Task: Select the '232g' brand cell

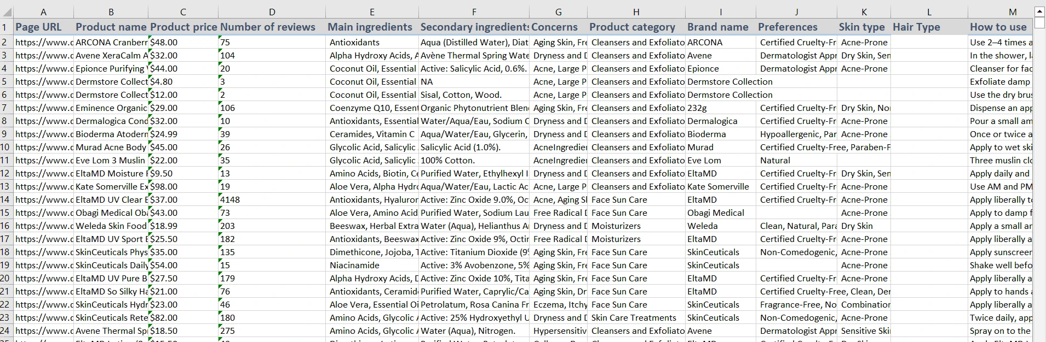Action: tap(720, 108)
